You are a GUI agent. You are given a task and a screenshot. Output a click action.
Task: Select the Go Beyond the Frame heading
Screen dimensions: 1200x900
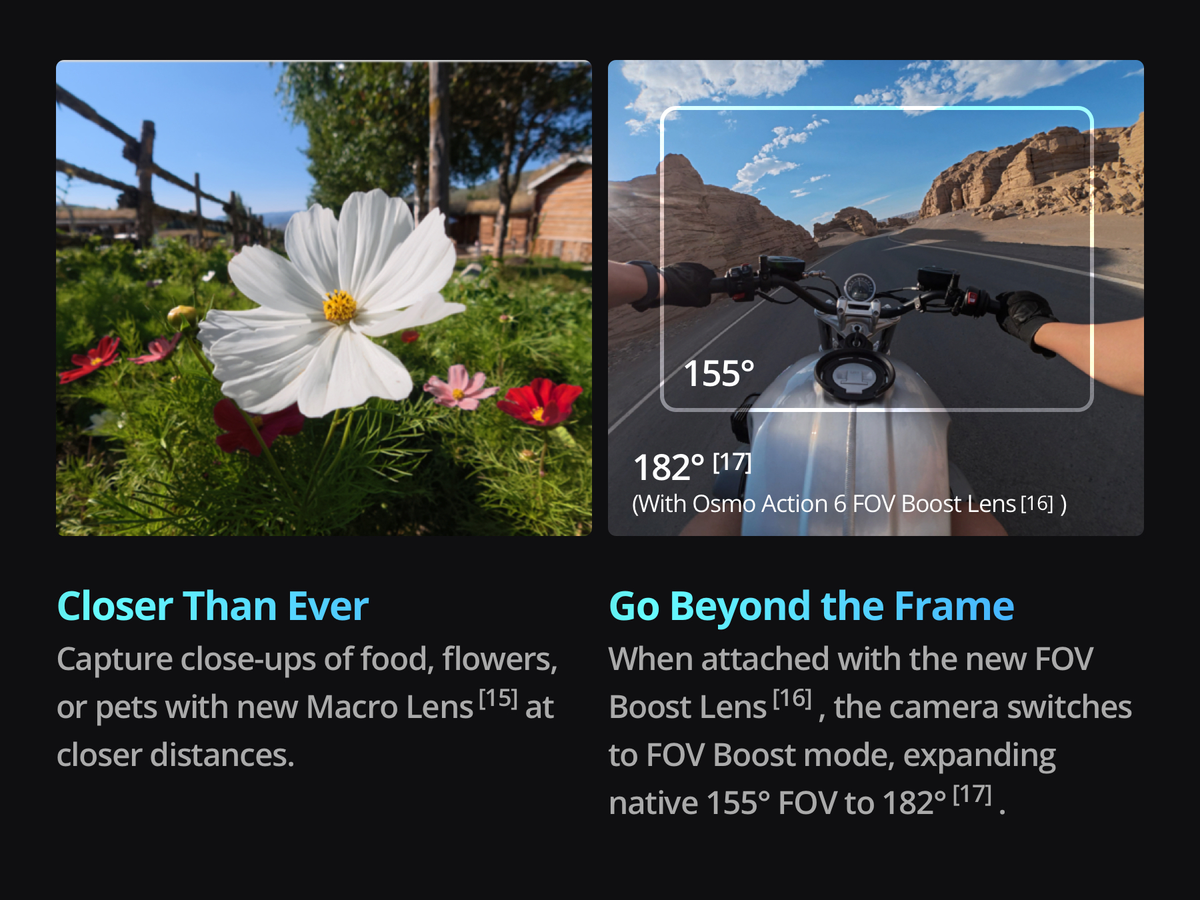(811, 607)
